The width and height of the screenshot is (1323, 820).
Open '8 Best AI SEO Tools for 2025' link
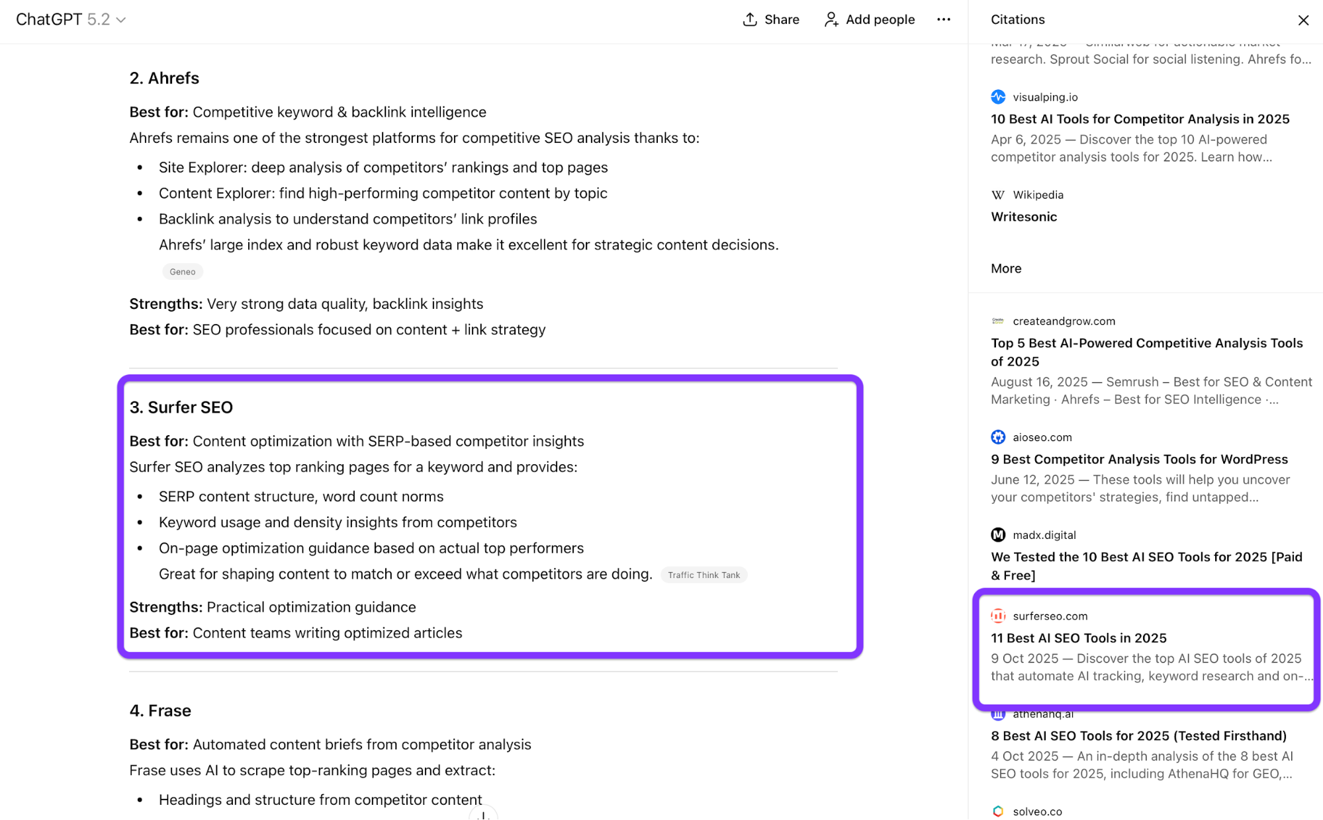(x=1138, y=736)
